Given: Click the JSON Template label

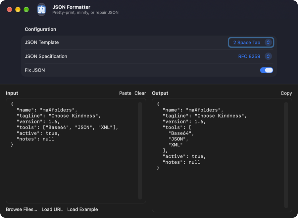Looking at the screenshot, I should 42,42.
